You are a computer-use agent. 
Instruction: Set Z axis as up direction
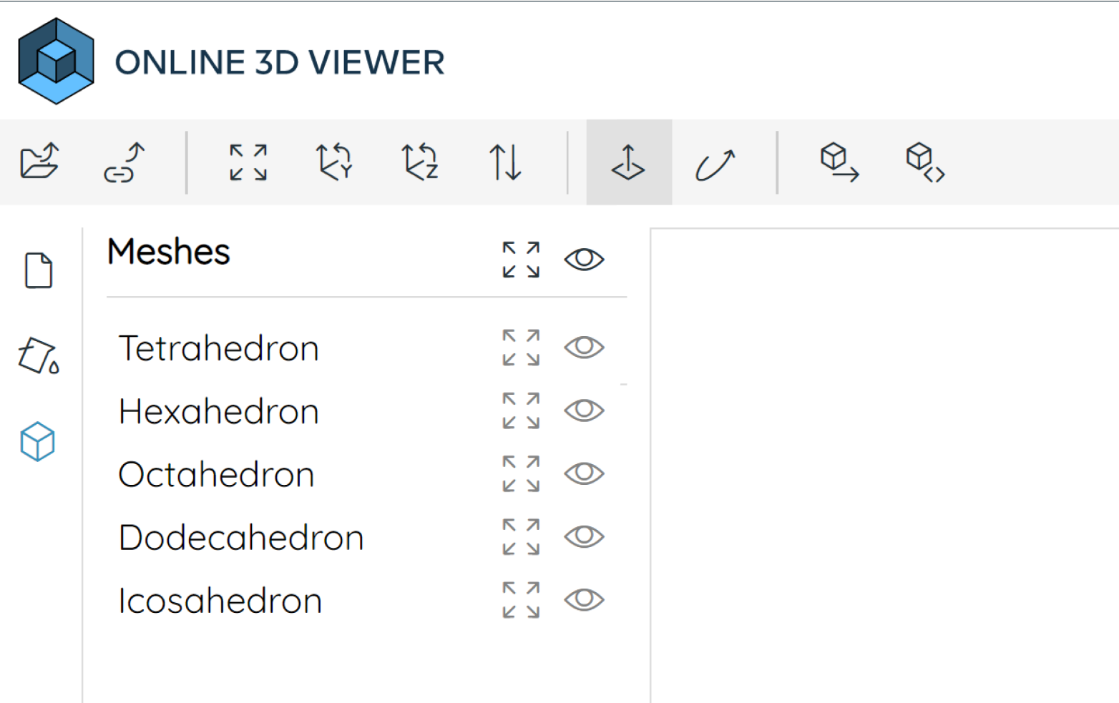[x=420, y=162]
